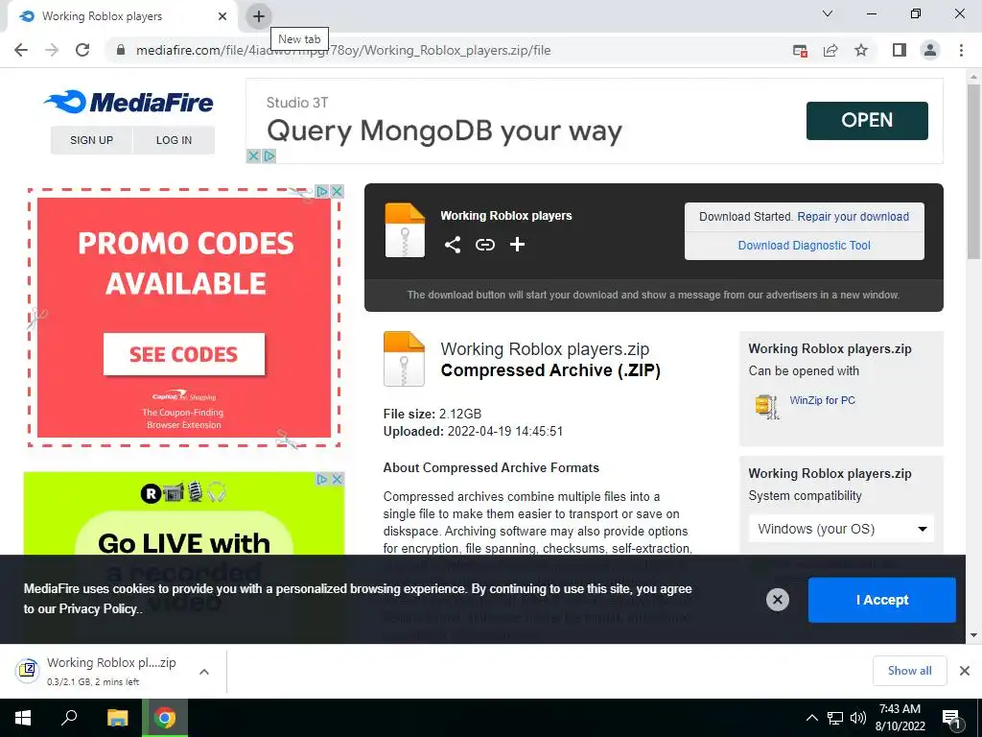Image resolution: width=982 pixels, height=737 pixels.
Task: Close the downloads bar
Action: click(x=965, y=671)
